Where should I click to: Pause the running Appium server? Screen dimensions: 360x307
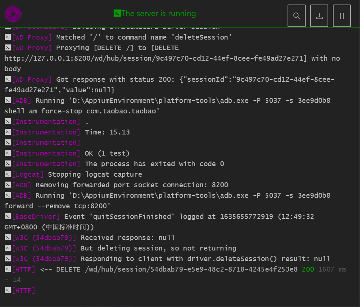[x=342, y=16]
